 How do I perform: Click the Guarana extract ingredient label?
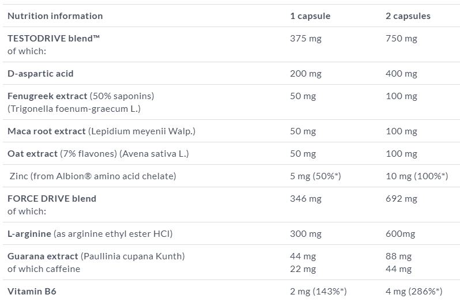(x=43, y=256)
